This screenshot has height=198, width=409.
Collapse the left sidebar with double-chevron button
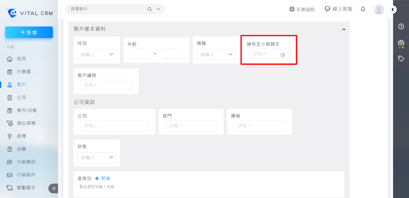(x=54, y=188)
